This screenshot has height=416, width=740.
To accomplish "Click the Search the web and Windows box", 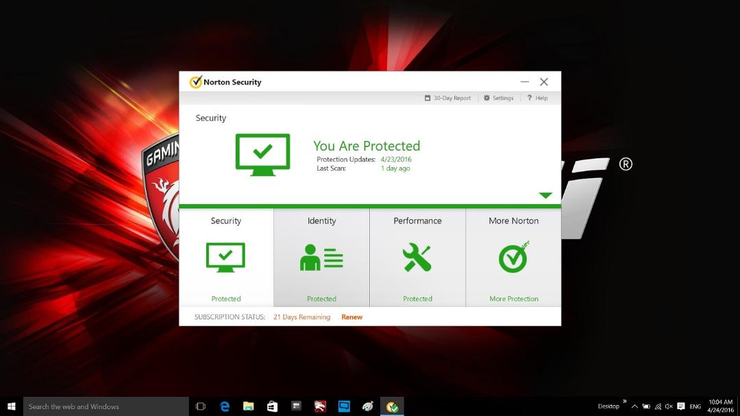I will click(x=106, y=406).
